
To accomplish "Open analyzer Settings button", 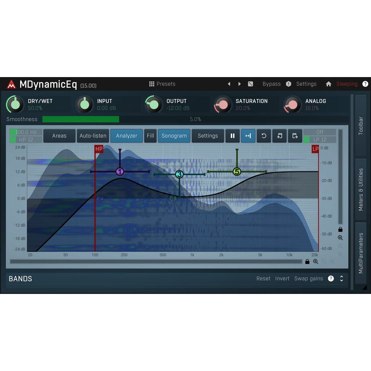I will (x=208, y=136).
